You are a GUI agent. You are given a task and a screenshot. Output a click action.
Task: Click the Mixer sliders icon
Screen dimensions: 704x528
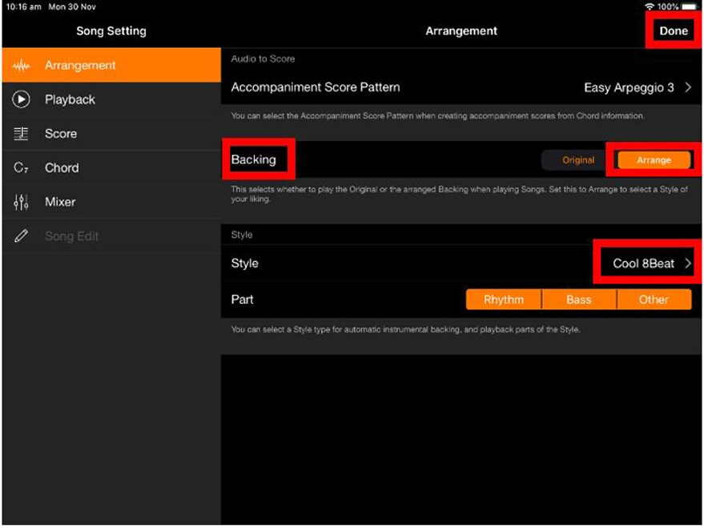[22, 202]
